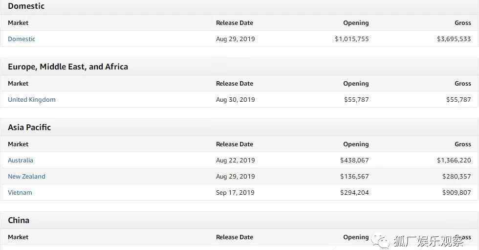Image resolution: width=479 pixels, height=250 pixels.
Task: Click the Asia Pacific section heading
Action: click(x=29, y=128)
